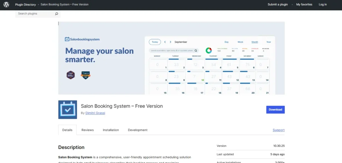Download the Salon Booking System plugin

pos(275,109)
